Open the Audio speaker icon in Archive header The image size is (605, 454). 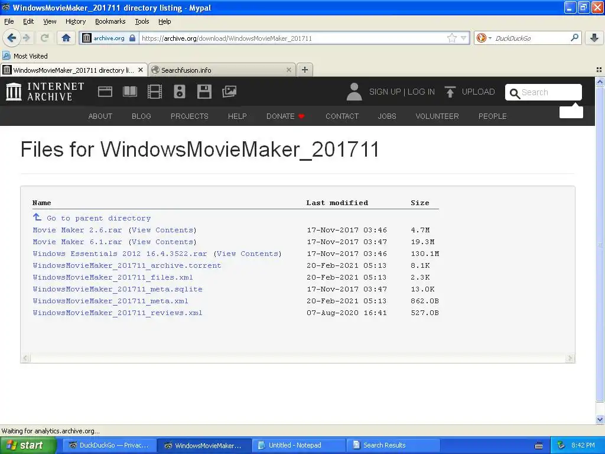click(180, 92)
